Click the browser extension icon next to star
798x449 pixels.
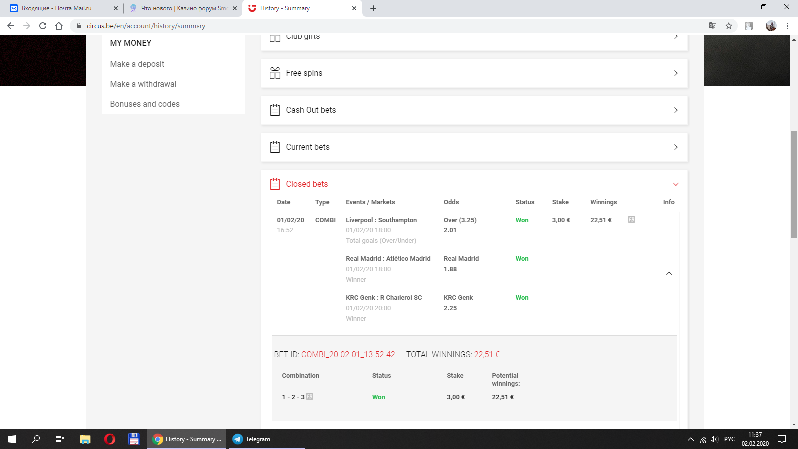(x=749, y=26)
